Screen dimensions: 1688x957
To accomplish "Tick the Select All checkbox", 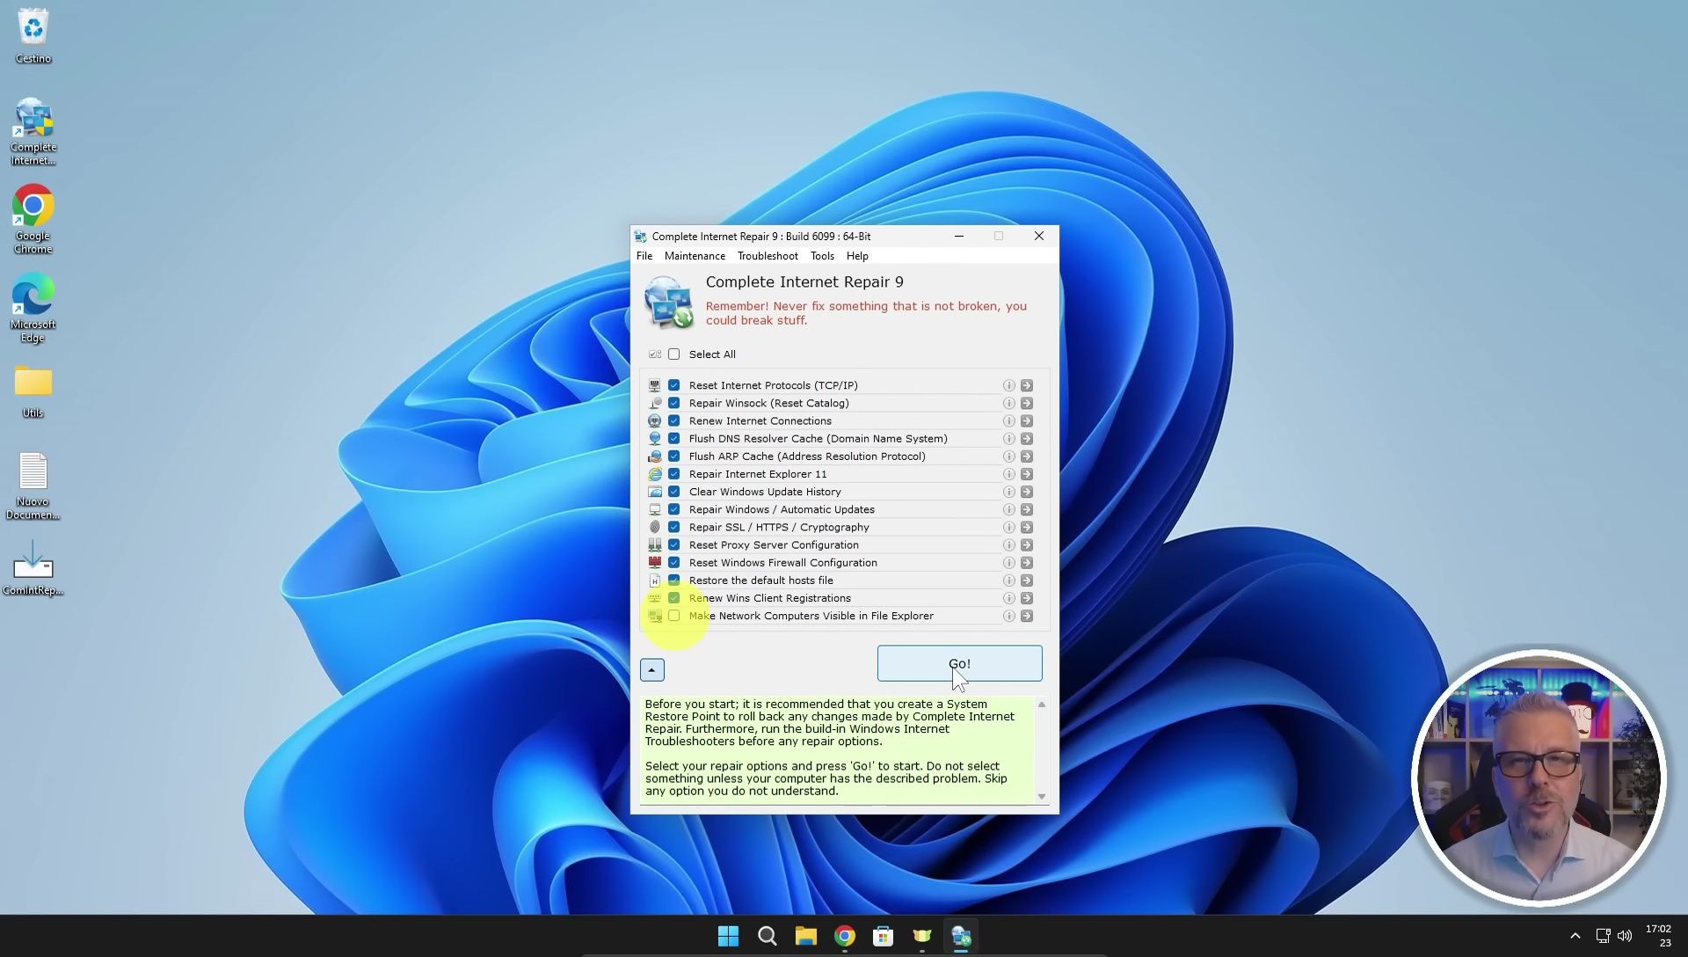I will [x=673, y=354].
